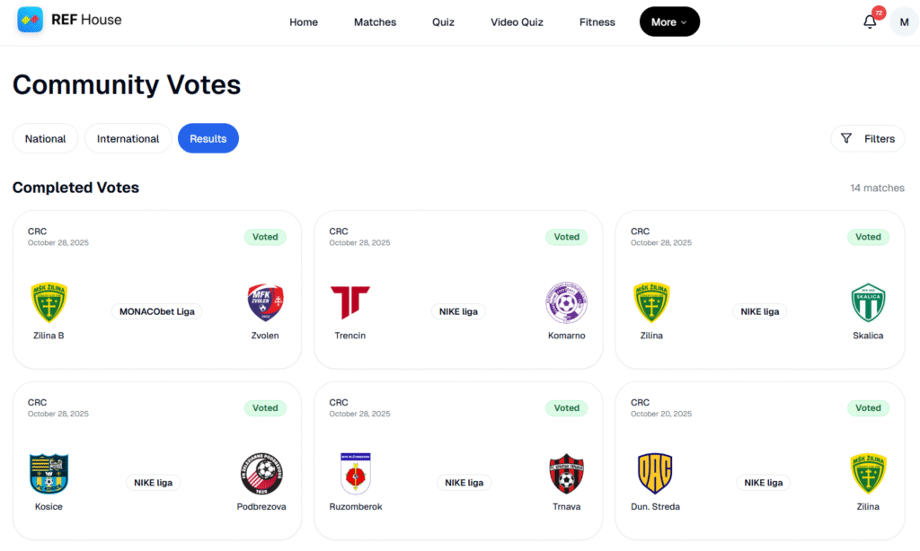Go to the Matches page

[x=375, y=22]
